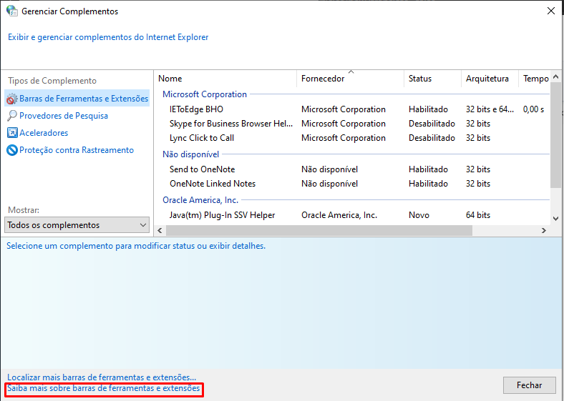Open Saiba mais sobre barras de ferramentas link
Screen dimensions: 564x401
coord(104,388)
